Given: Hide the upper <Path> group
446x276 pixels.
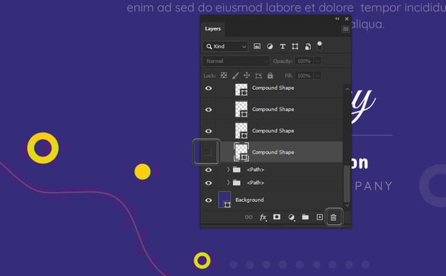Looking at the screenshot, I should click(209, 170).
